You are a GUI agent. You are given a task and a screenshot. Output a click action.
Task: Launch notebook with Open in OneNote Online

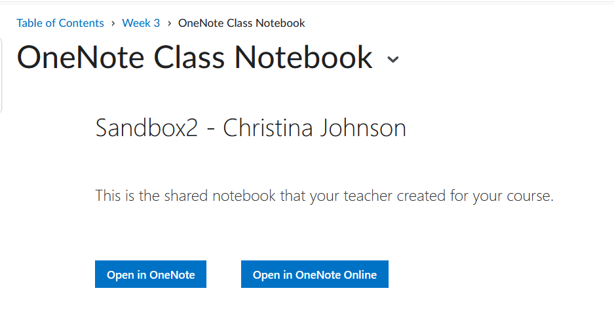coord(315,275)
